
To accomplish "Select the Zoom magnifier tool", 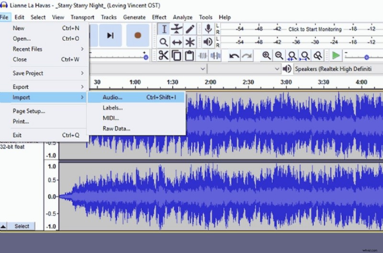I will pos(164,42).
